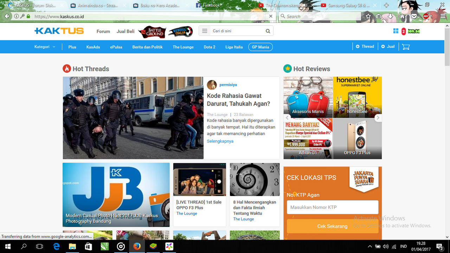Focus the Masukkan Nomor KTP field

tap(333, 207)
